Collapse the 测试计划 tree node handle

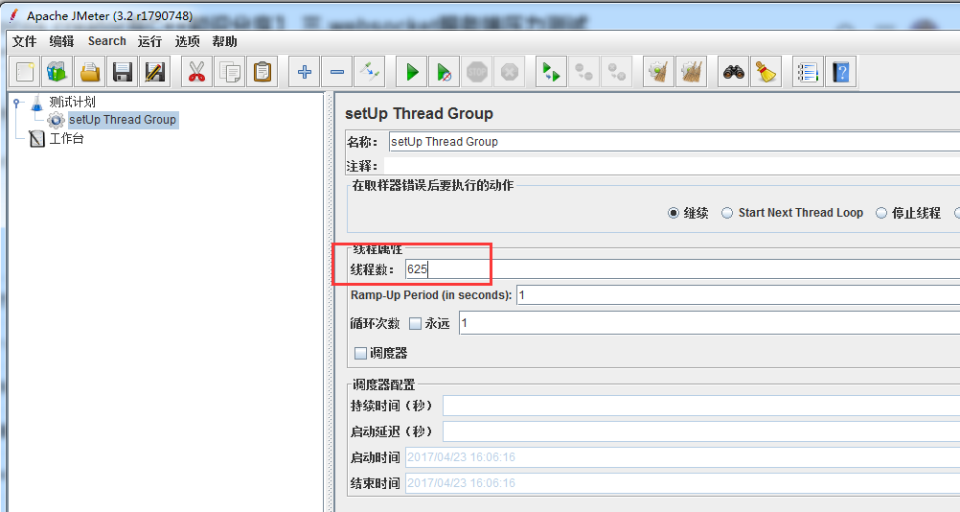pos(17,103)
